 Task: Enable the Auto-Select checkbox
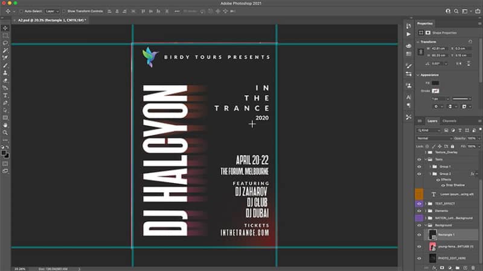tap(21, 11)
